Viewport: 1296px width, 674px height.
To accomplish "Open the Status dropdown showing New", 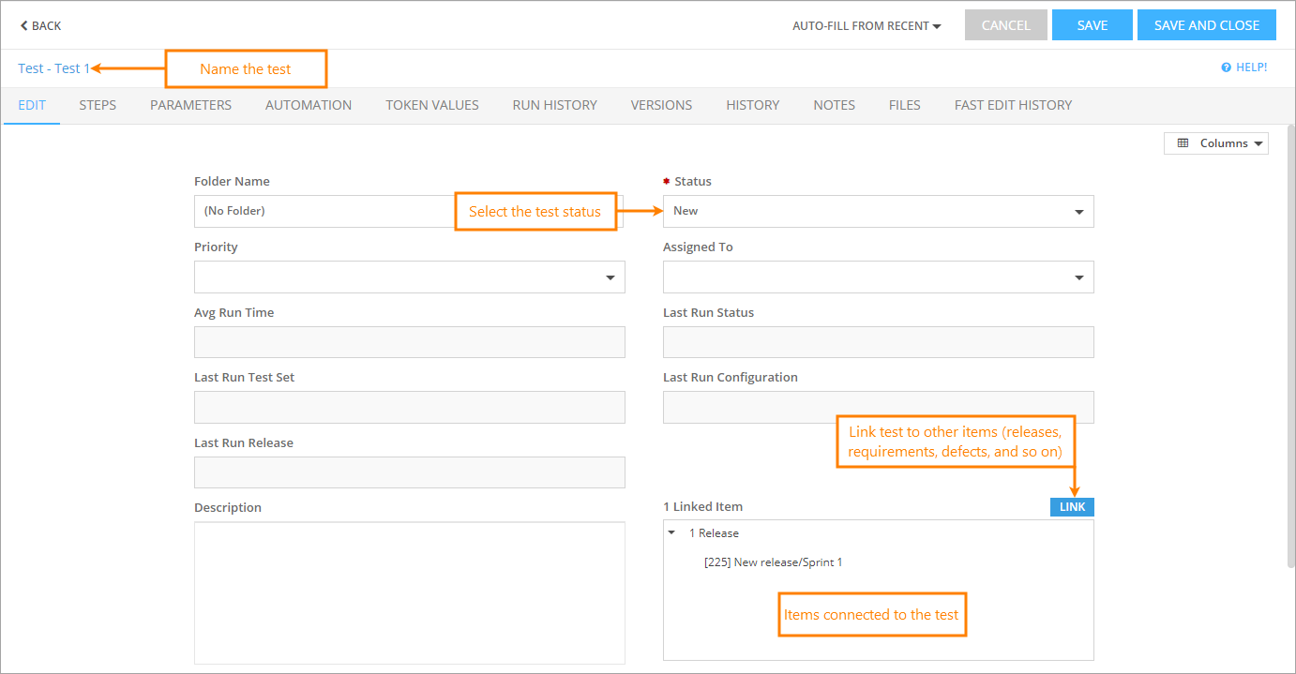I will 1077,211.
